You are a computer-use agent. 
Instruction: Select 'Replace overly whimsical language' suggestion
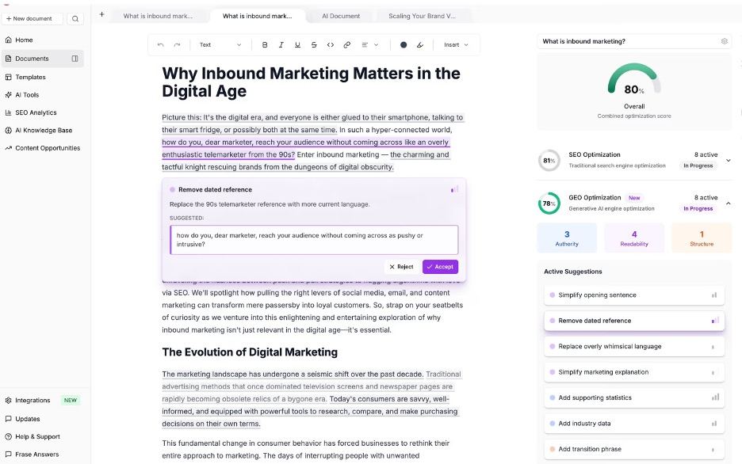pos(634,346)
